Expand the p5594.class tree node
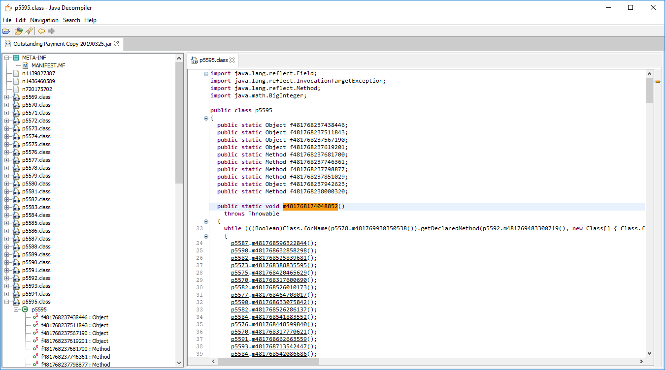The image size is (665, 370). click(7, 294)
